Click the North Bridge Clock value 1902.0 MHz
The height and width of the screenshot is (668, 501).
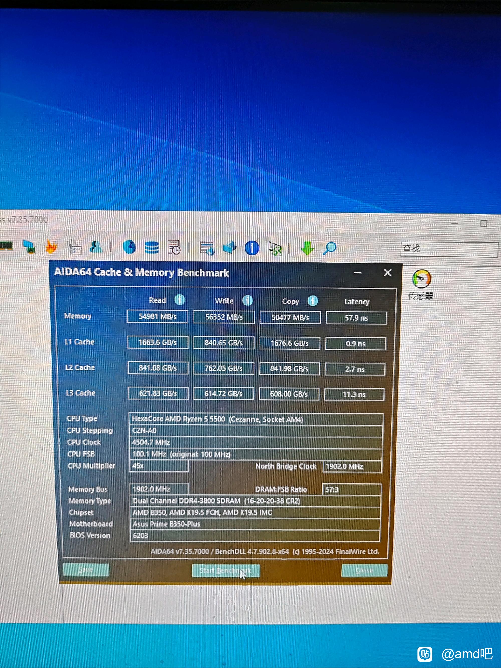pos(352,467)
